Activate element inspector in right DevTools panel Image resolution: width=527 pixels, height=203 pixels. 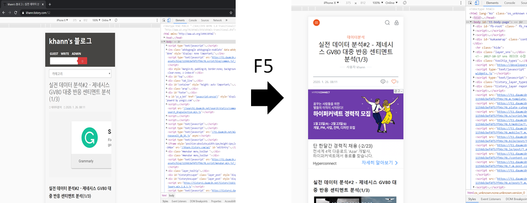[471, 2]
